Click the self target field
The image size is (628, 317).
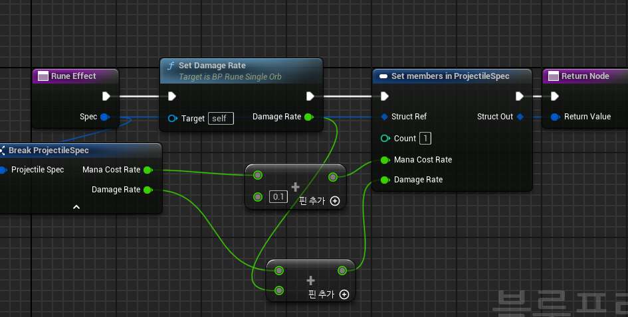[221, 118]
